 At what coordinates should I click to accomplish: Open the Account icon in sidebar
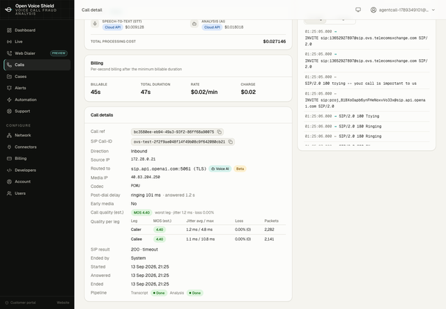pyautogui.click(x=9, y=182)
